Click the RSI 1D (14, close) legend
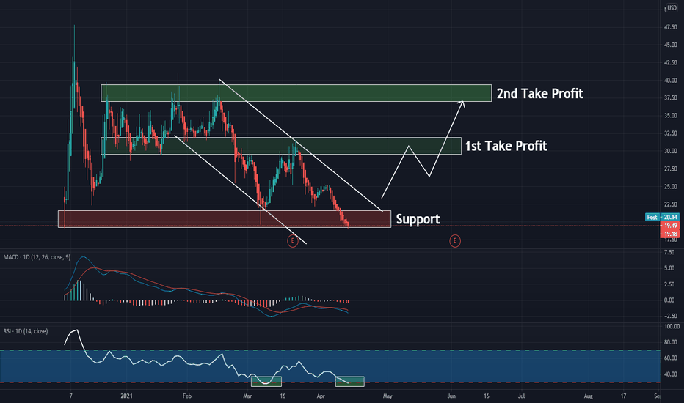The width and height of the screenshot is (684, 403). coord(25,331)
